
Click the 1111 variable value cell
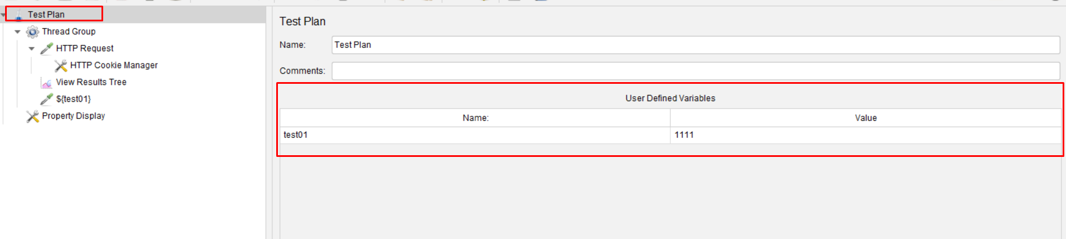click(x=865, y=135)
